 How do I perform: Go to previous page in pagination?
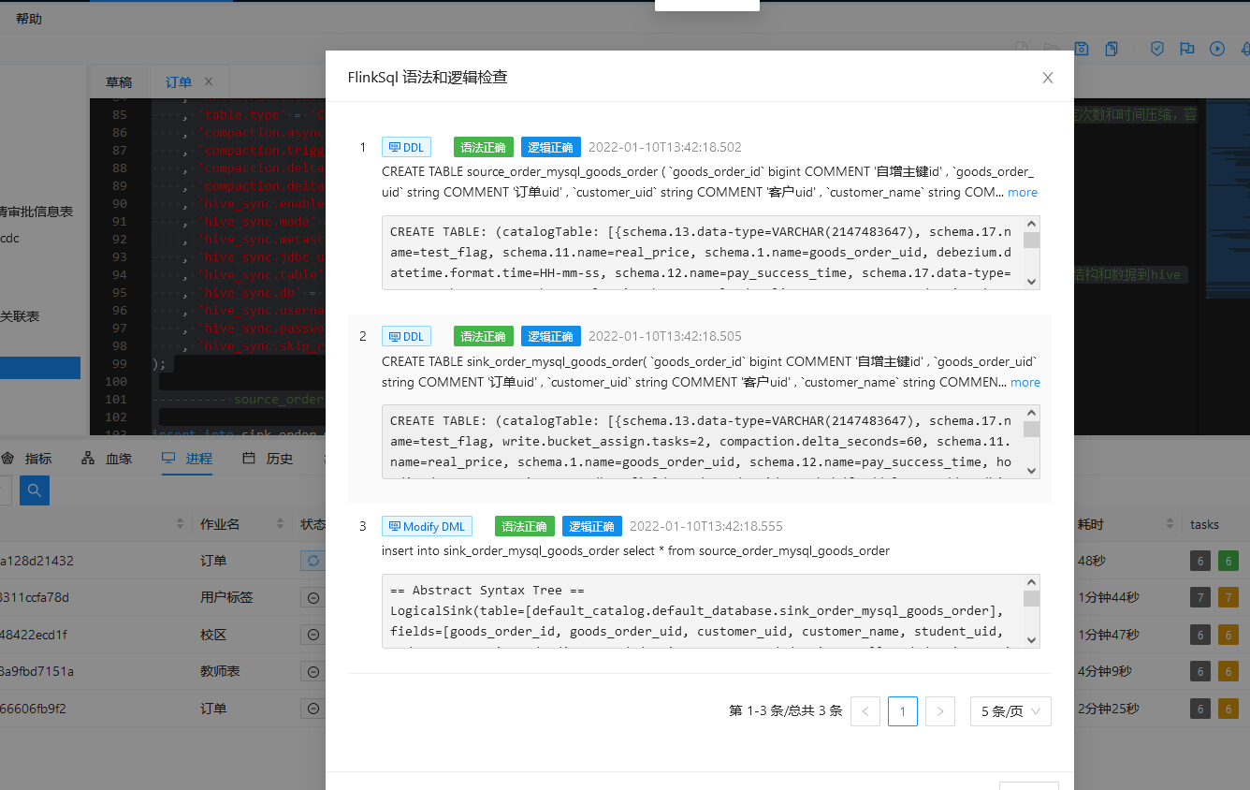865,711
